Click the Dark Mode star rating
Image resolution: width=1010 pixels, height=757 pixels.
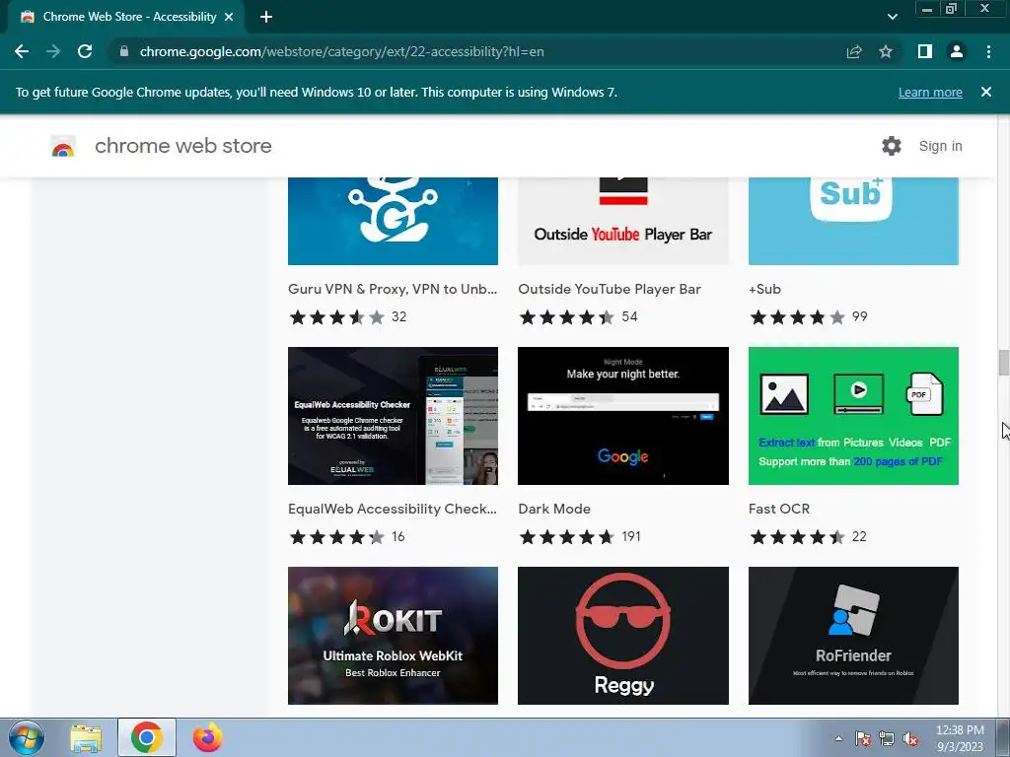pos(567,536)
